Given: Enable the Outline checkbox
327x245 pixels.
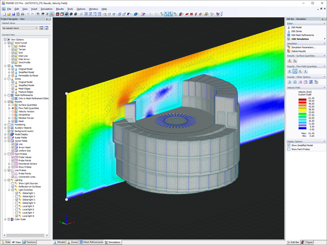Looking at the screenshot, I should click(x=13, y=46).
